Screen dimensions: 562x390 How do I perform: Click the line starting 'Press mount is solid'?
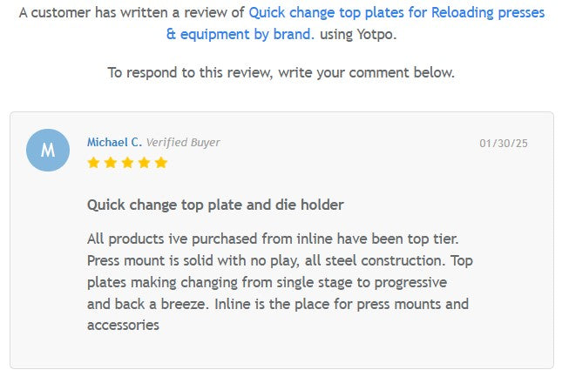coord(280,260)
